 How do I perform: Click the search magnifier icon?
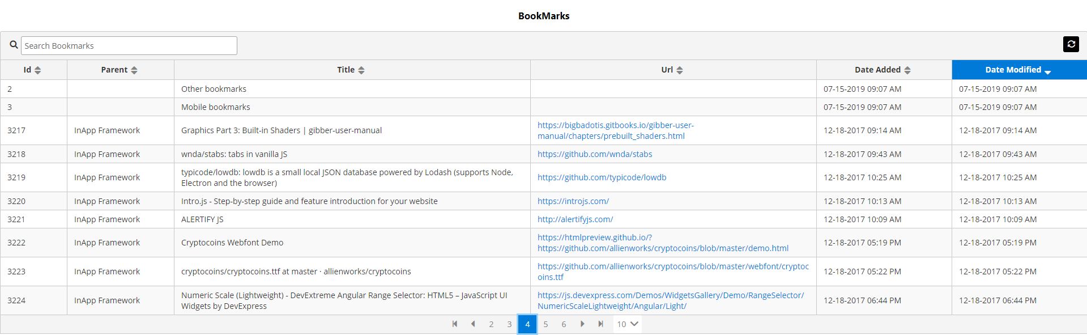pyautogui.click(x=14, y=45)
